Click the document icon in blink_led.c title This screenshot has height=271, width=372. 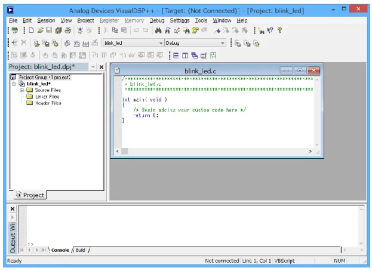[x=117, y=70]
